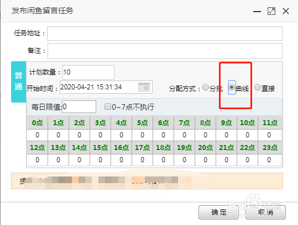
Task: Edit the value under 12点
Action: pyautogui.click(x=37, y=160)
